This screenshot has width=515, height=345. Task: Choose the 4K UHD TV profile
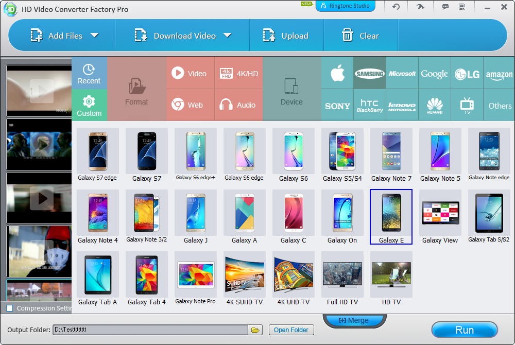[294, 279]
